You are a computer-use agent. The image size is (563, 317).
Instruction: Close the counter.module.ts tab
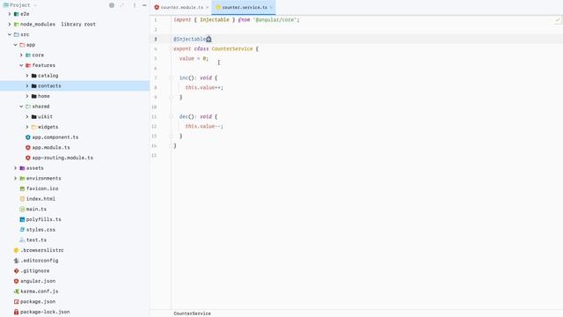208,7
